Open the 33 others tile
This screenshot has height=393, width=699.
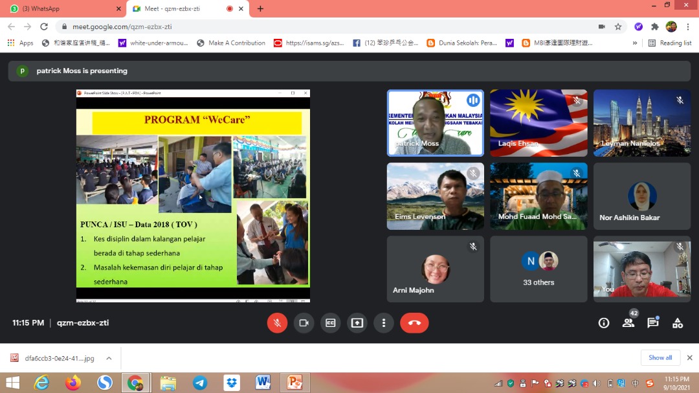538,269
